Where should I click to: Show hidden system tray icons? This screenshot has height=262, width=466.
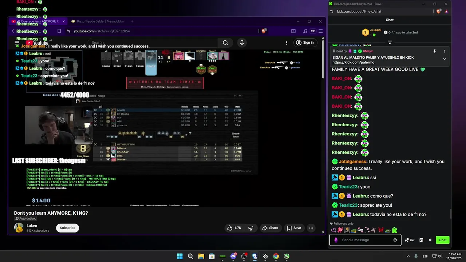point(408,256)
